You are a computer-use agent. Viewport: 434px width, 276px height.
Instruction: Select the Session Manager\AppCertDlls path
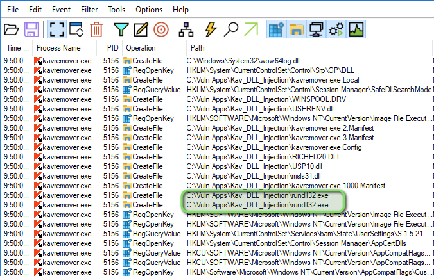tap(297, 243)
